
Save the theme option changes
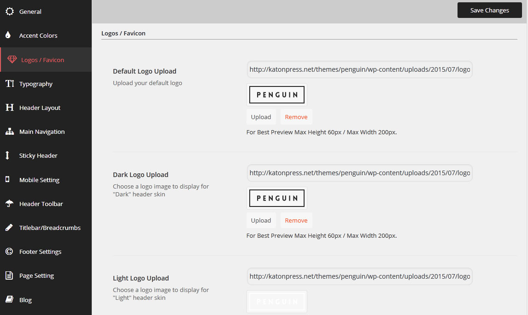pyautogui.click(x=489, y=10)
